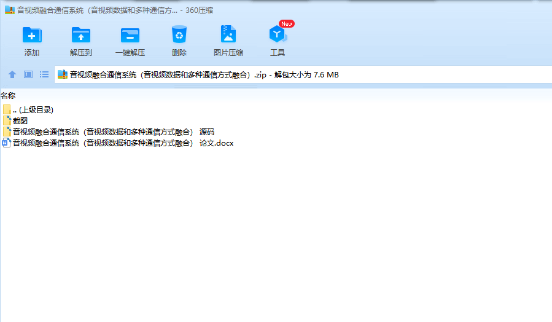The width and height of the screenshot is (552, 322).
Task: Open the 图片压缩 image compression tool
Action: (228, 34)
